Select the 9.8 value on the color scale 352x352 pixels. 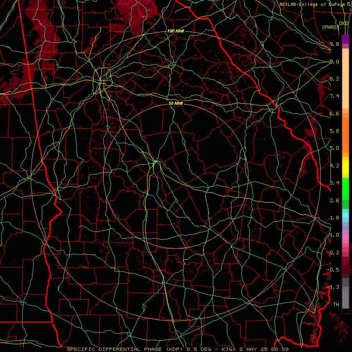coord(334,44)
